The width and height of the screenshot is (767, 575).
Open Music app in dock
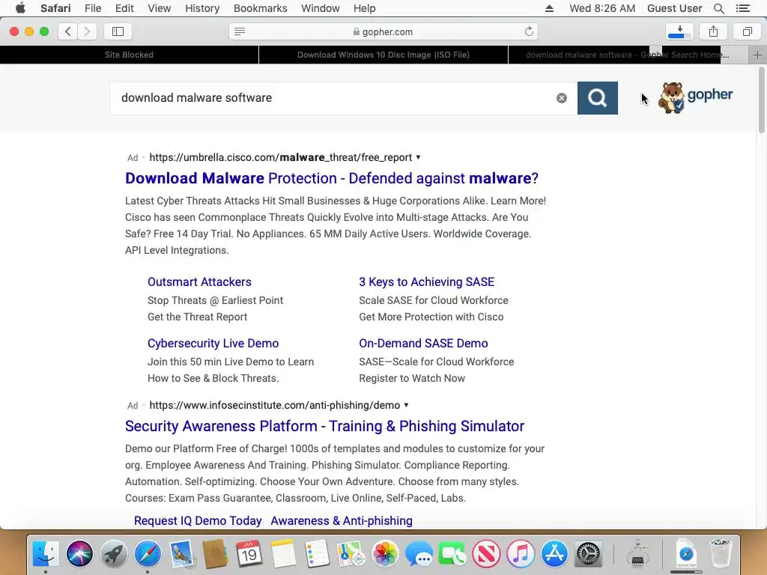(x=521, y=554)
